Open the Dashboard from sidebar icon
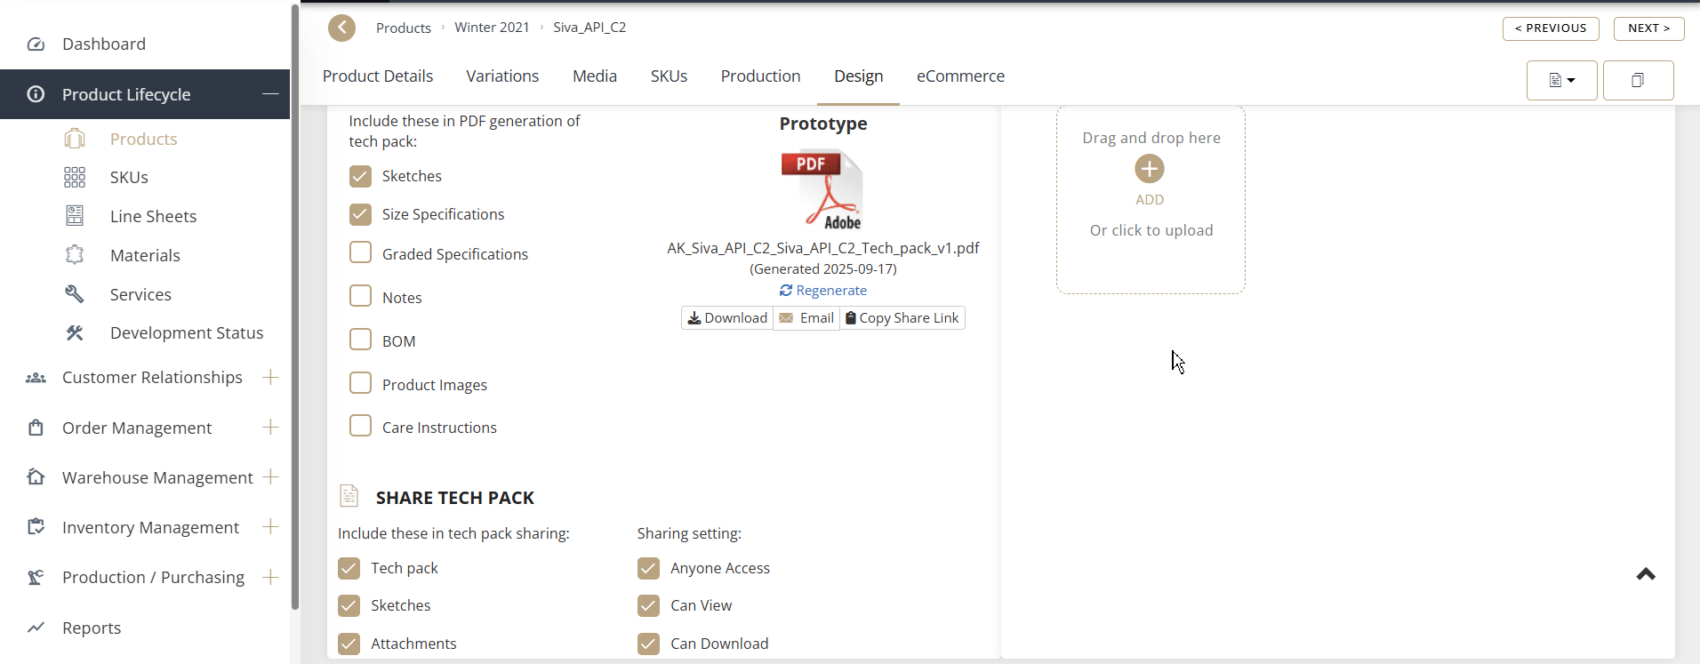The image size is (1700, 664). 36,44
